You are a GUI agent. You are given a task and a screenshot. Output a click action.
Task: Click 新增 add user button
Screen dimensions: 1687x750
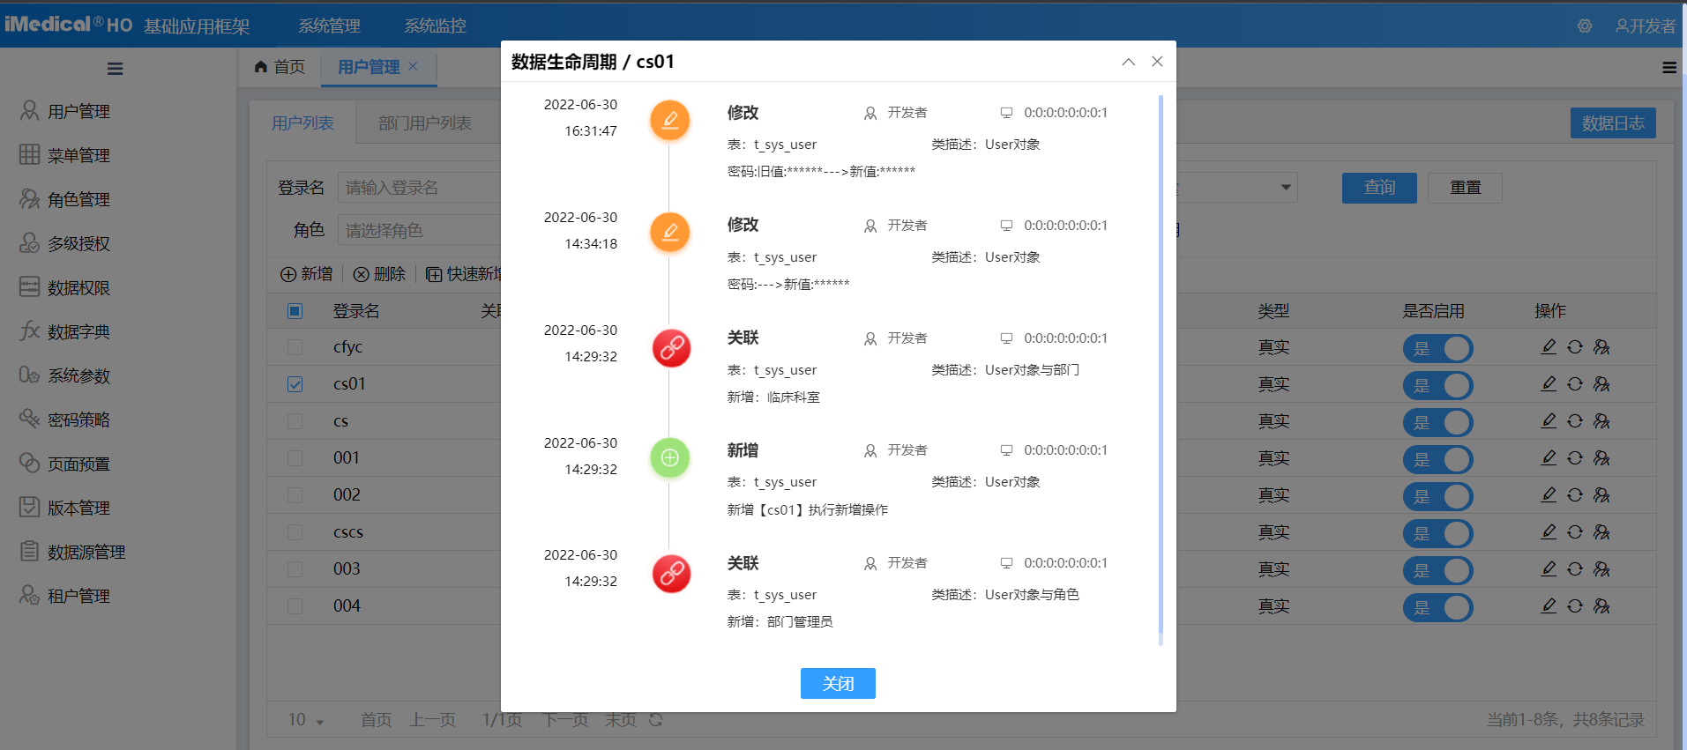[x=307, y=274]
